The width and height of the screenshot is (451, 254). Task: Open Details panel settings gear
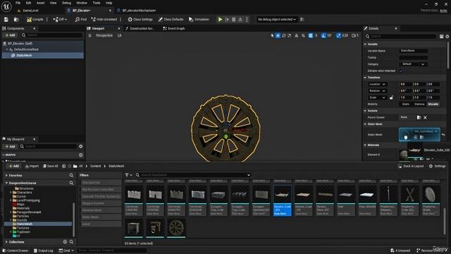[x=447, y=36]
